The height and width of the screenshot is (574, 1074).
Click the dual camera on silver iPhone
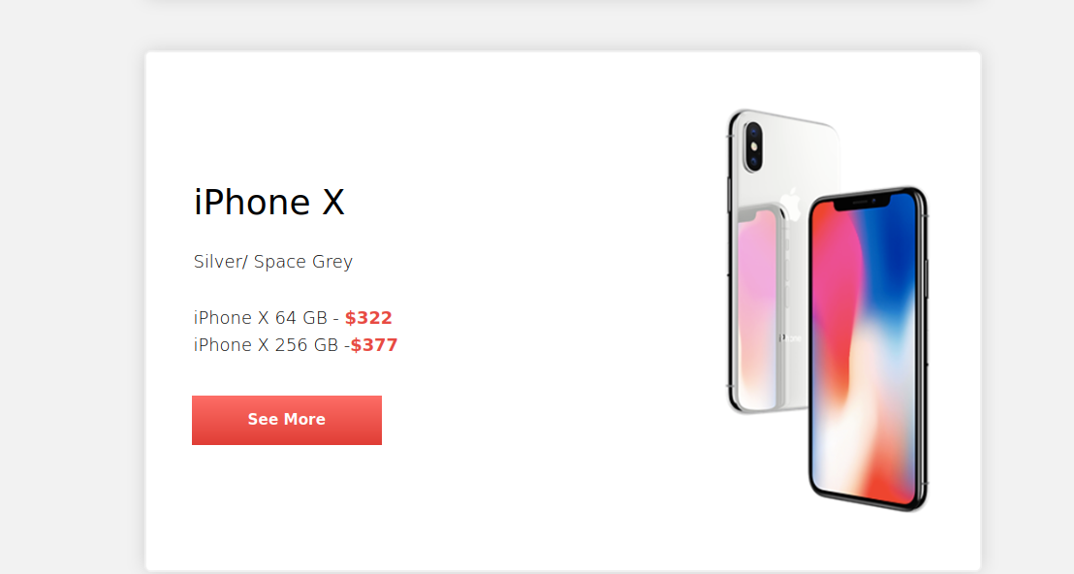point(753,145)
